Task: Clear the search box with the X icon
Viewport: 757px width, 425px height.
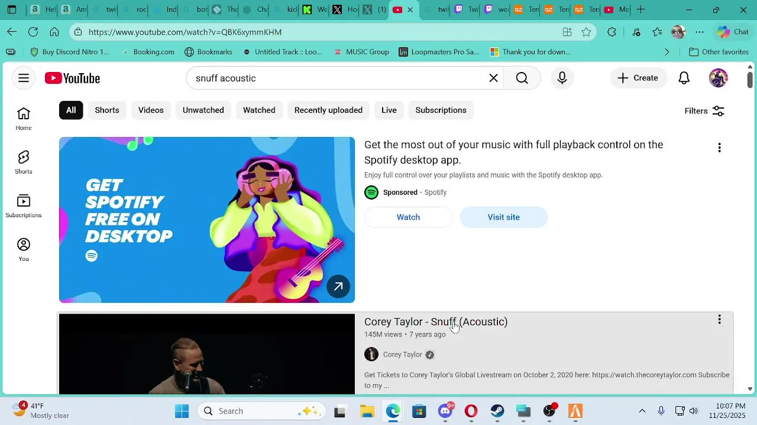Action: (493, 78)
